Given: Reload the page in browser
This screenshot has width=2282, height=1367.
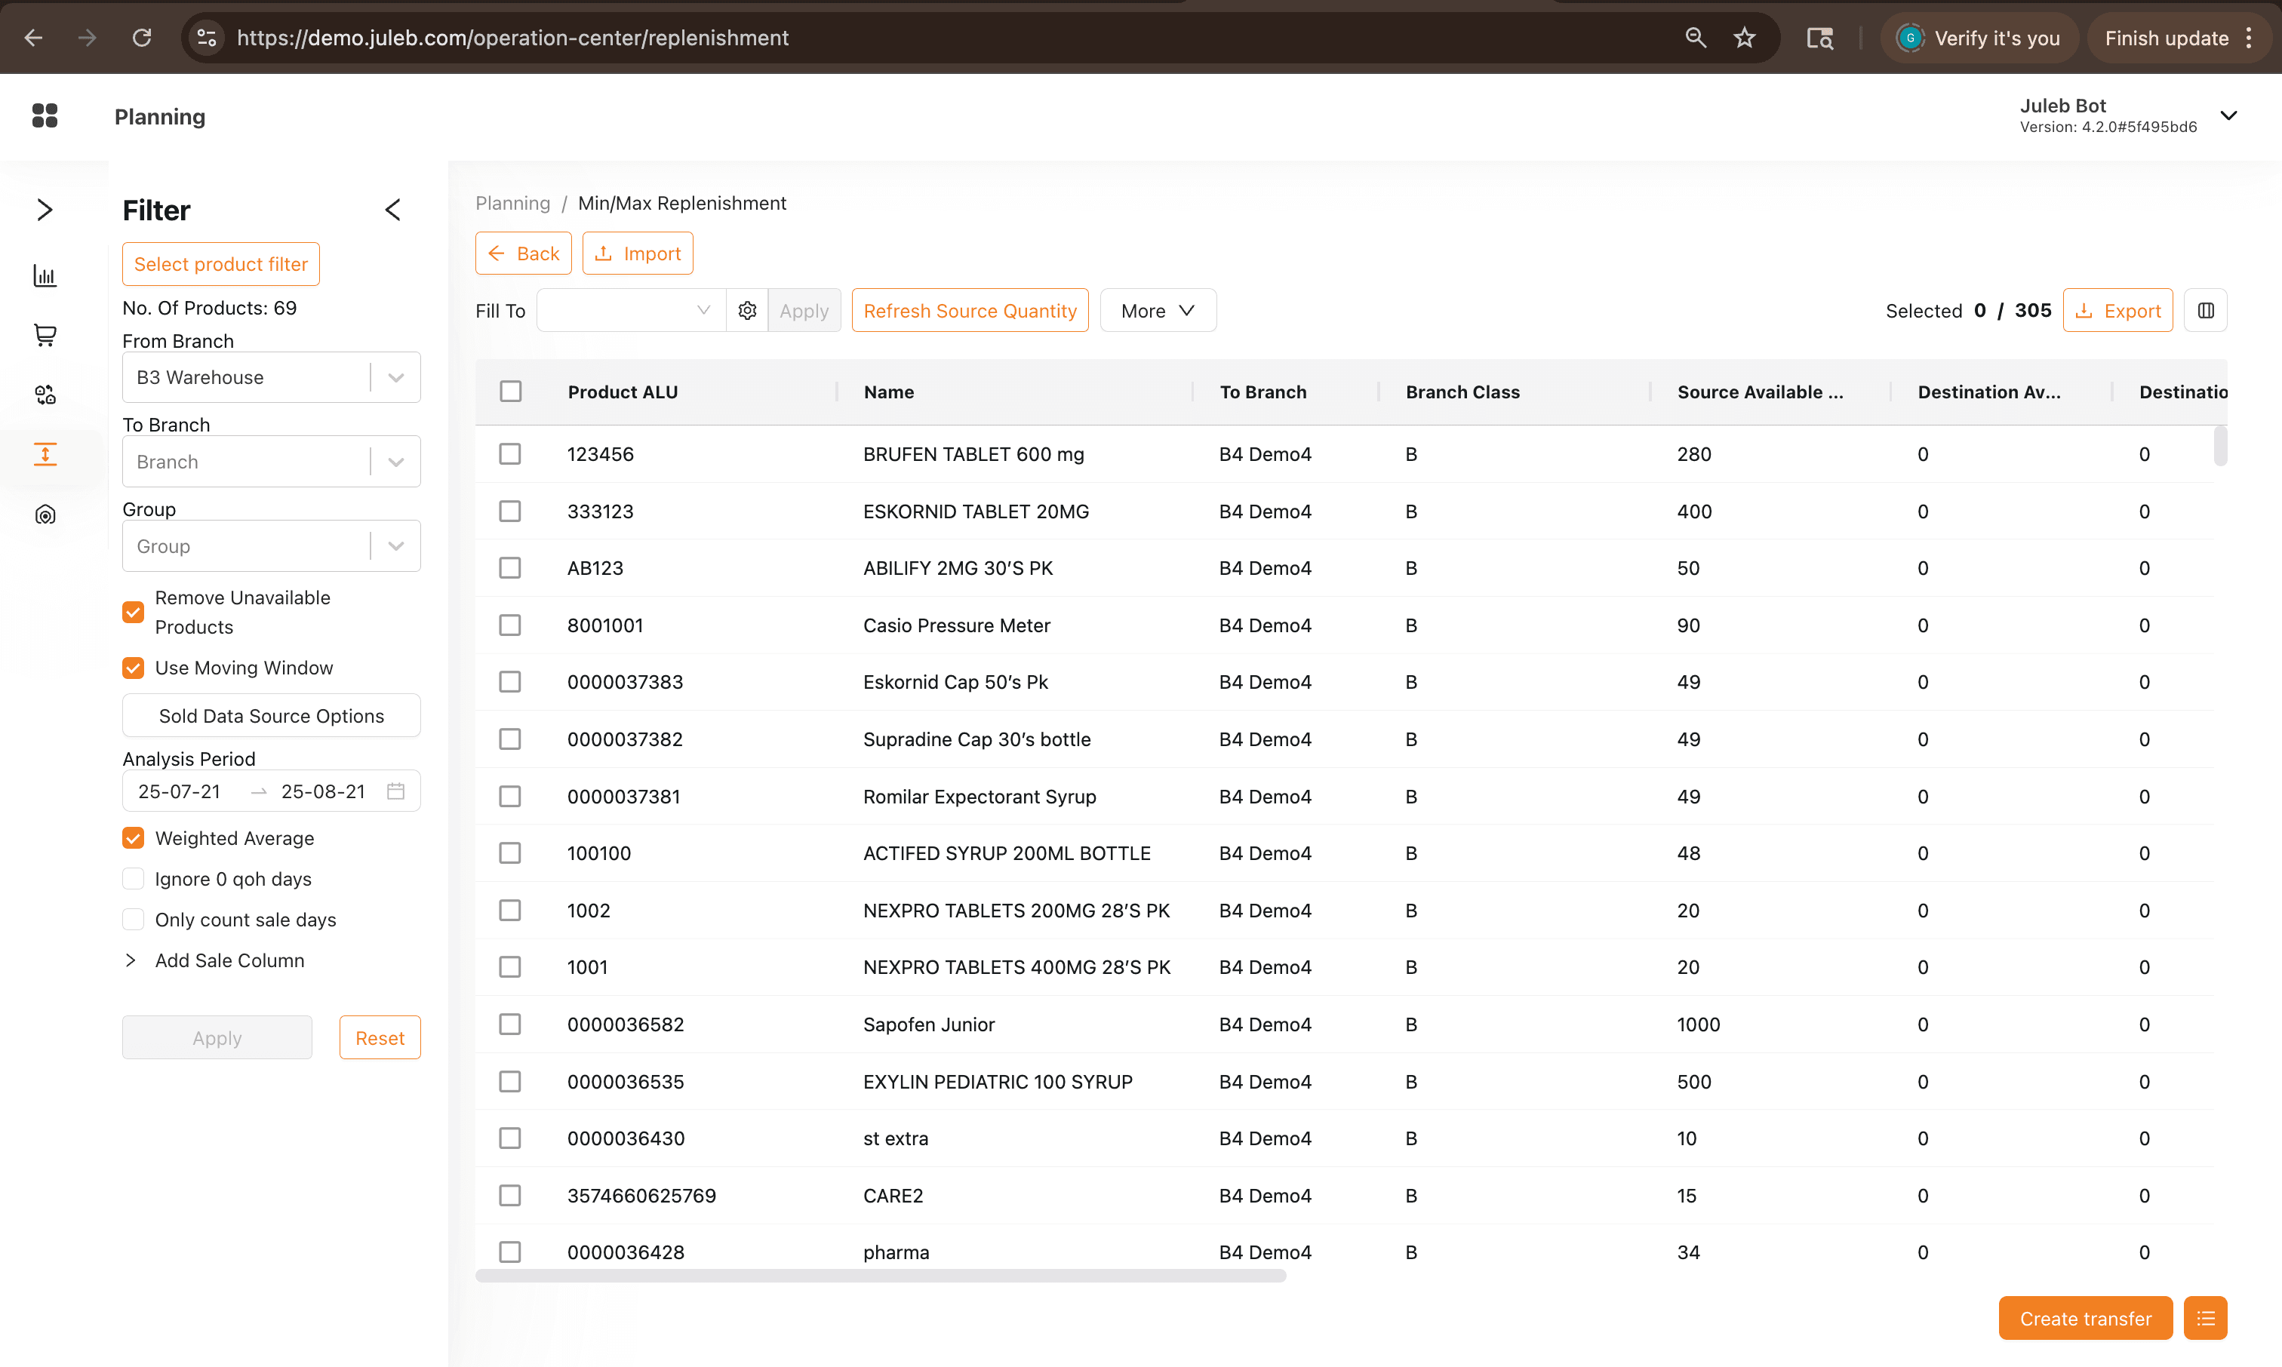Looking at the screenshot, I should tap(142, 38).
